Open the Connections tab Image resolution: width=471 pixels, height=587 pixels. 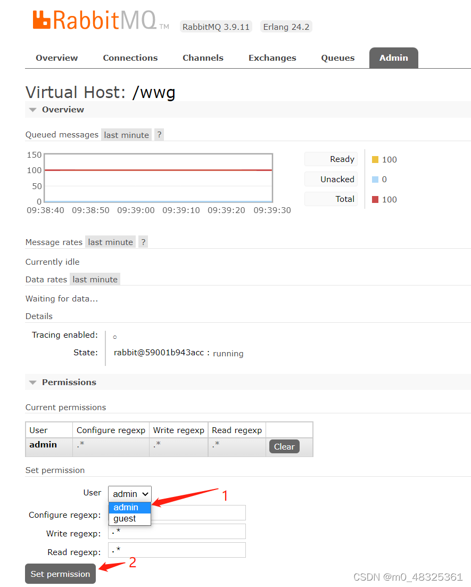130,58
